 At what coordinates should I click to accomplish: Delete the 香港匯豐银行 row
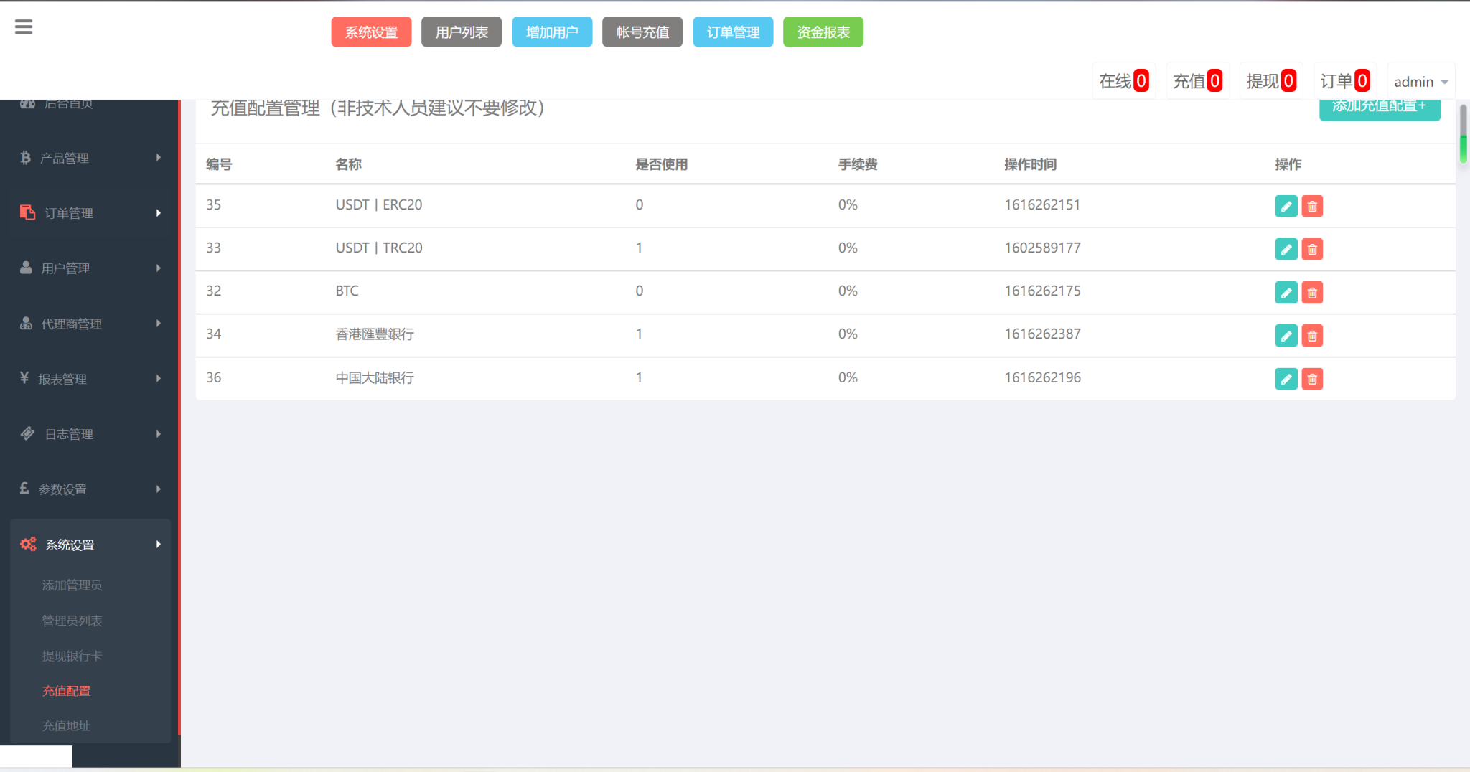click(x=1312, y=336)
